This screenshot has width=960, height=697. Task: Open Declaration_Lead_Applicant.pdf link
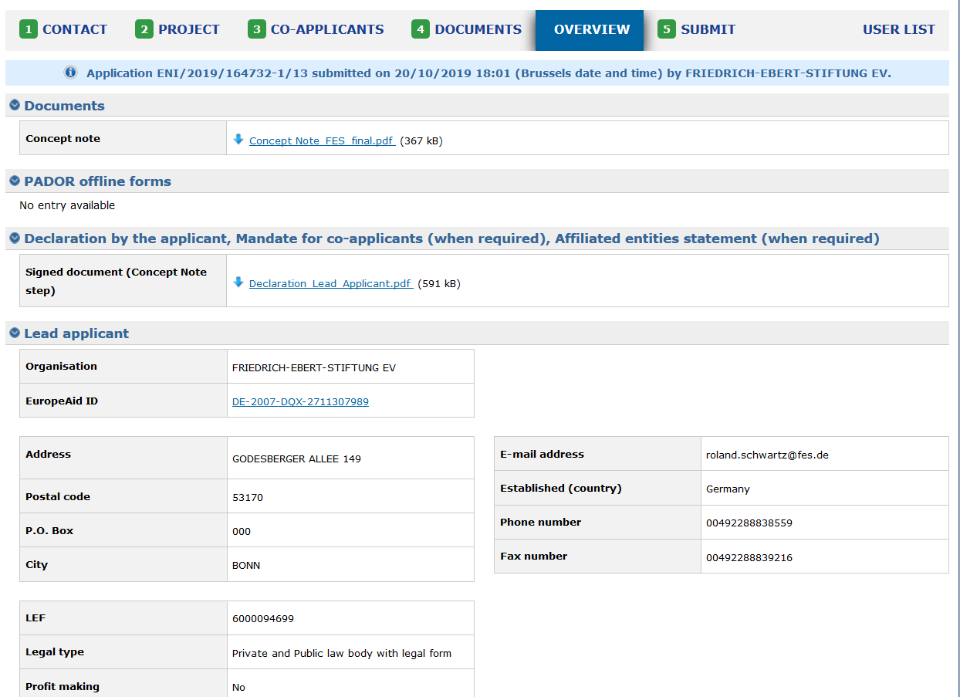pyautogui.click(x=330, y=284)
